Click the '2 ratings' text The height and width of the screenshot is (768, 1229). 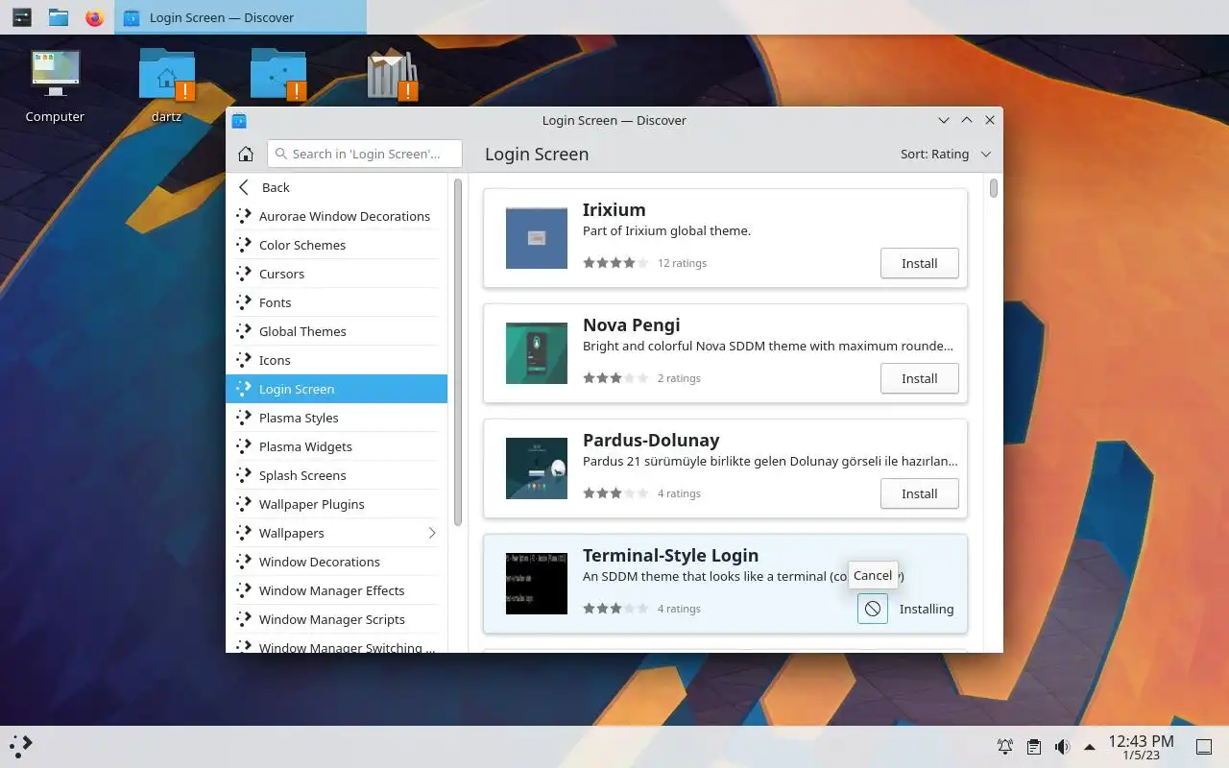[x=679, y=378]
